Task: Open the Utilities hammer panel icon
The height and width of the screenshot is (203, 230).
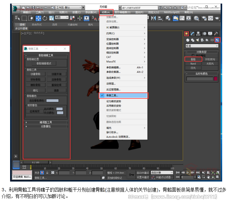Action: pyautogui.click(x=216, y=34)
